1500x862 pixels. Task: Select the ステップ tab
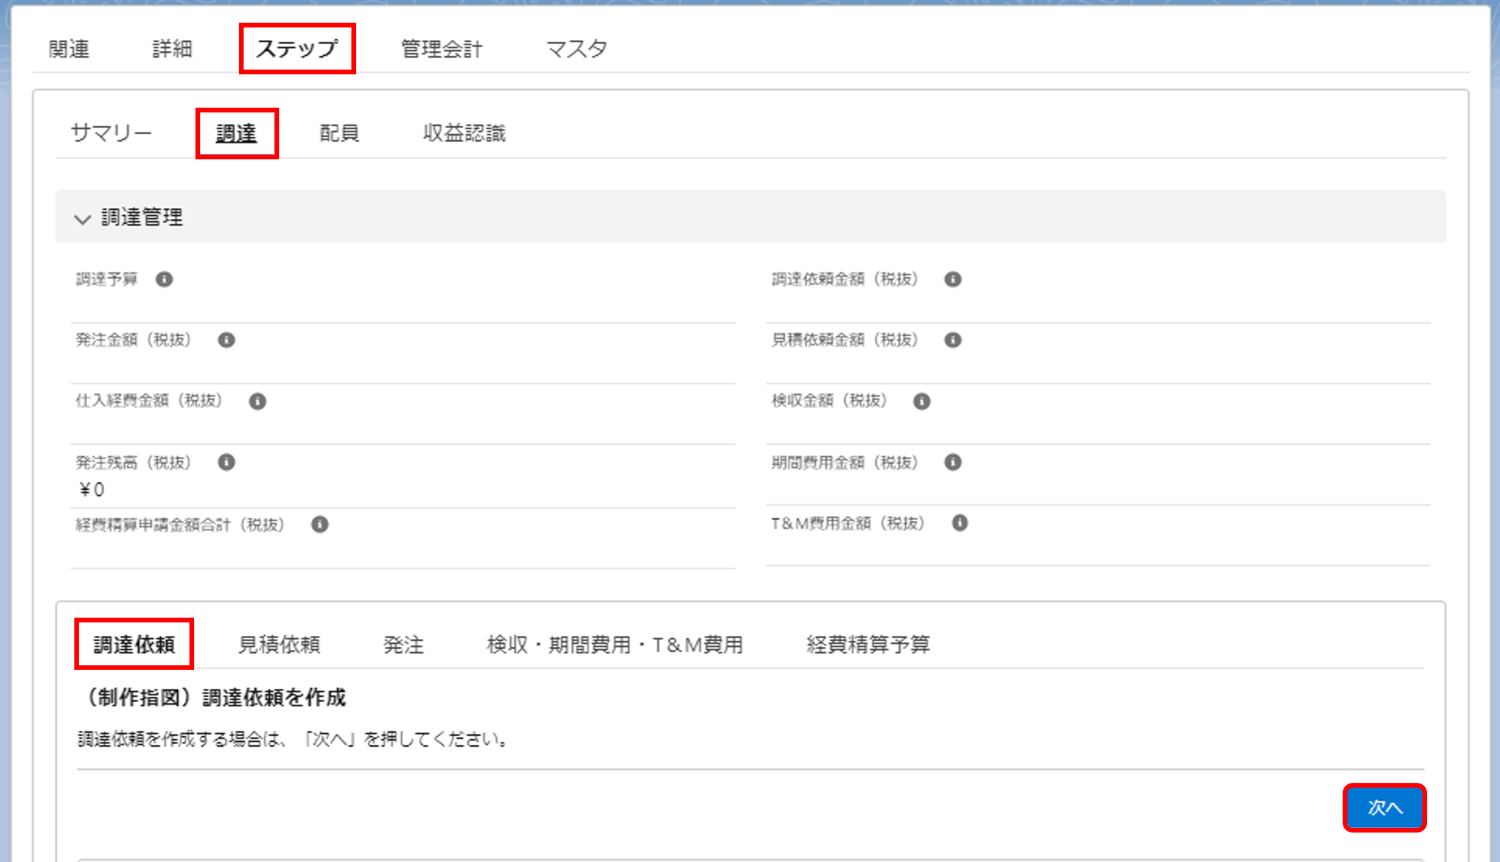click(x=297, y=49)
